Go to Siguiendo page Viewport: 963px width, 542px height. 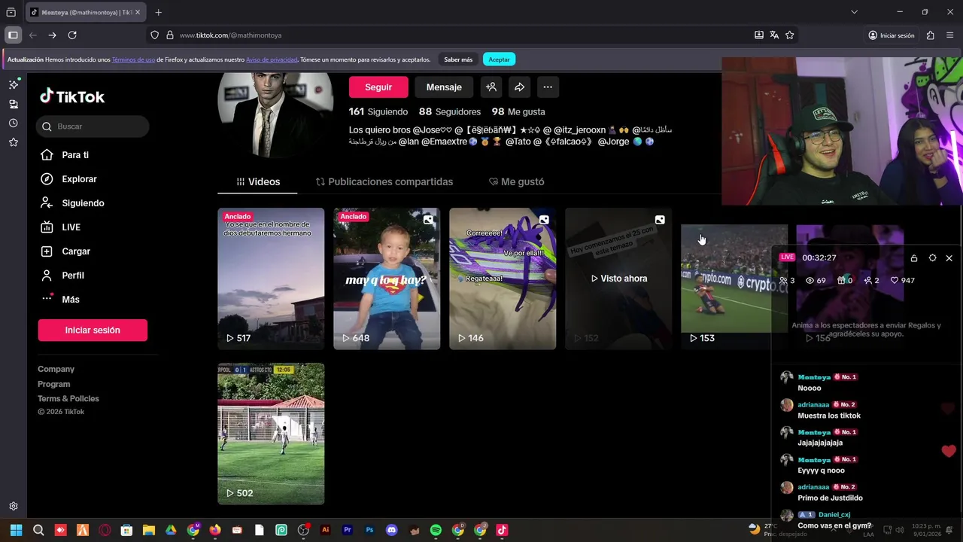point(83,203)
